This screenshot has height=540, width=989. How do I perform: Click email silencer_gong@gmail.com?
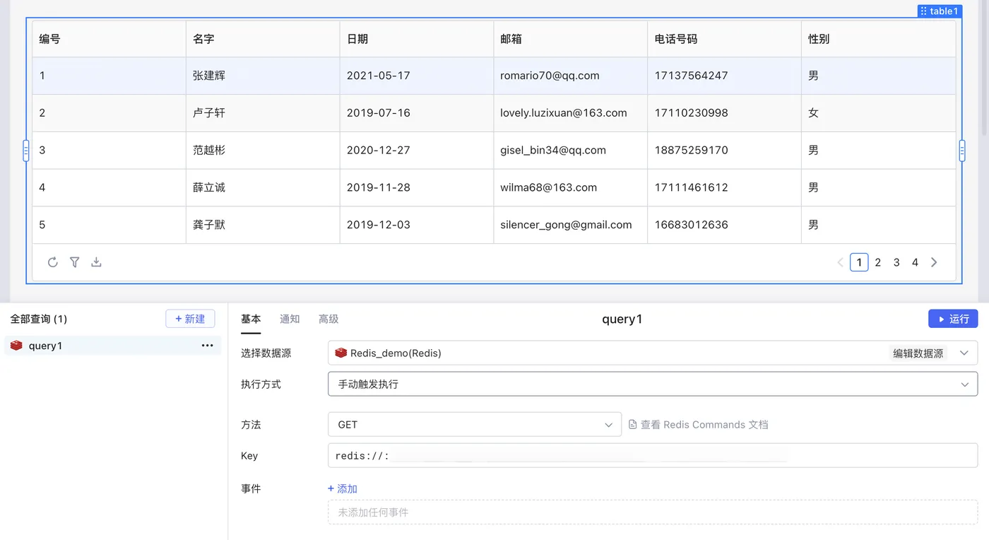click(566, 225)
